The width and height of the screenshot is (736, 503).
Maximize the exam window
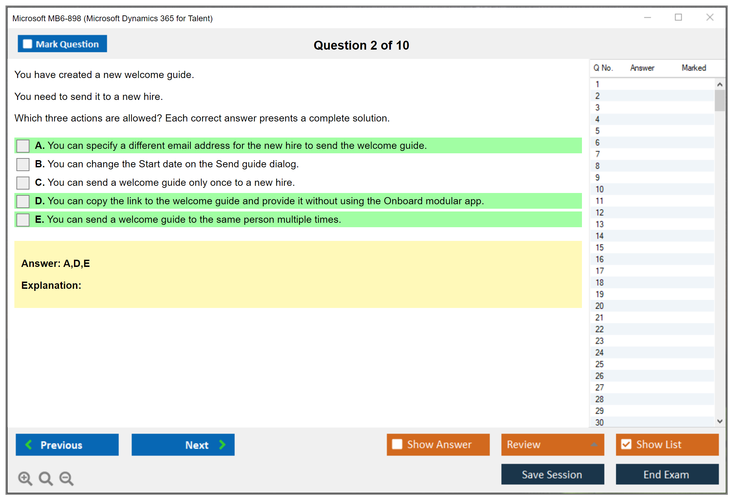coord(678,17)
